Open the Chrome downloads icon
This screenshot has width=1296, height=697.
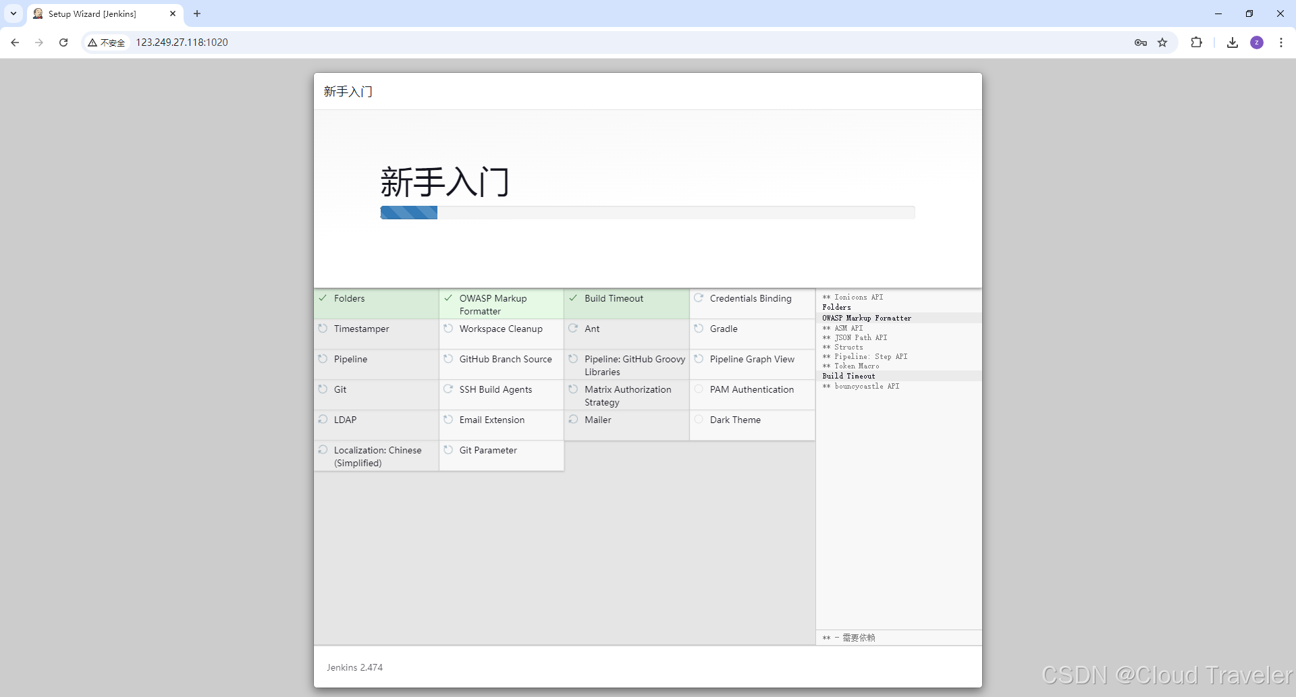tap(1233, 43)
